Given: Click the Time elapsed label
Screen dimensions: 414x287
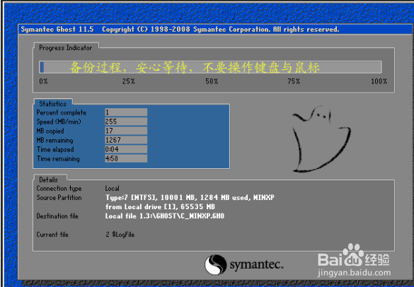Looking at the screenshot, I should click(55, 150).
